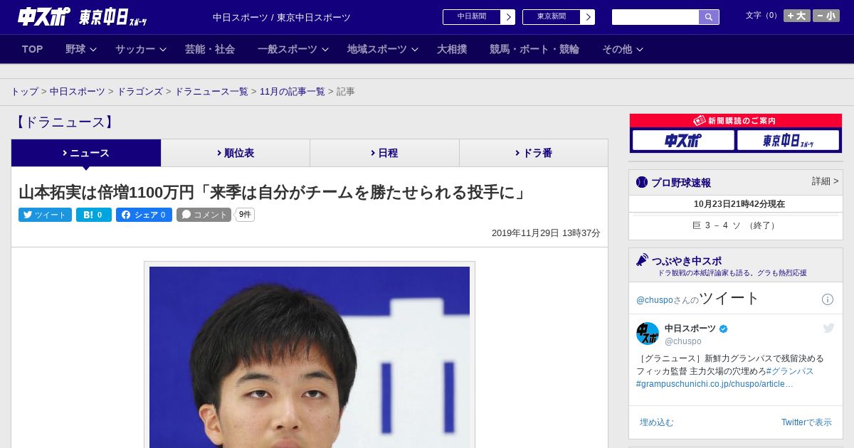Screen dimensions: 854x448
Task: Click the article photo of player
Action: pos(310,357)
